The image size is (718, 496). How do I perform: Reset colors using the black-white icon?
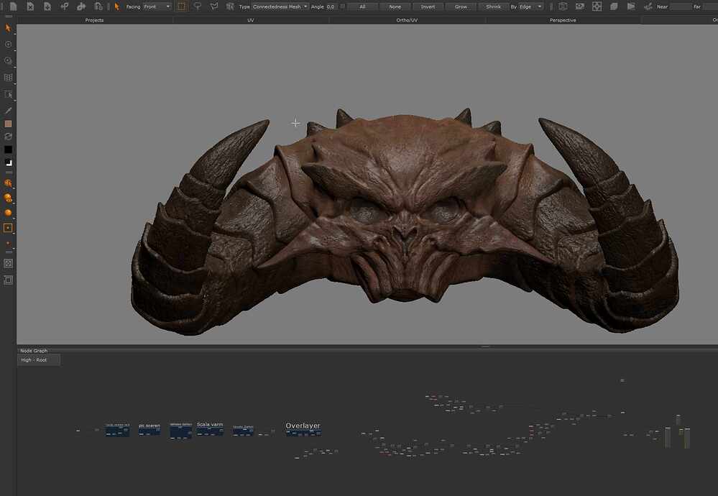click(x=8, y=162)
